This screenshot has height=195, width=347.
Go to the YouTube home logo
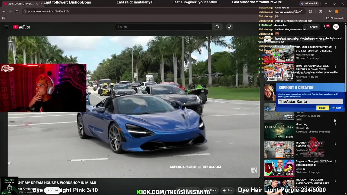tap(21, 27)
